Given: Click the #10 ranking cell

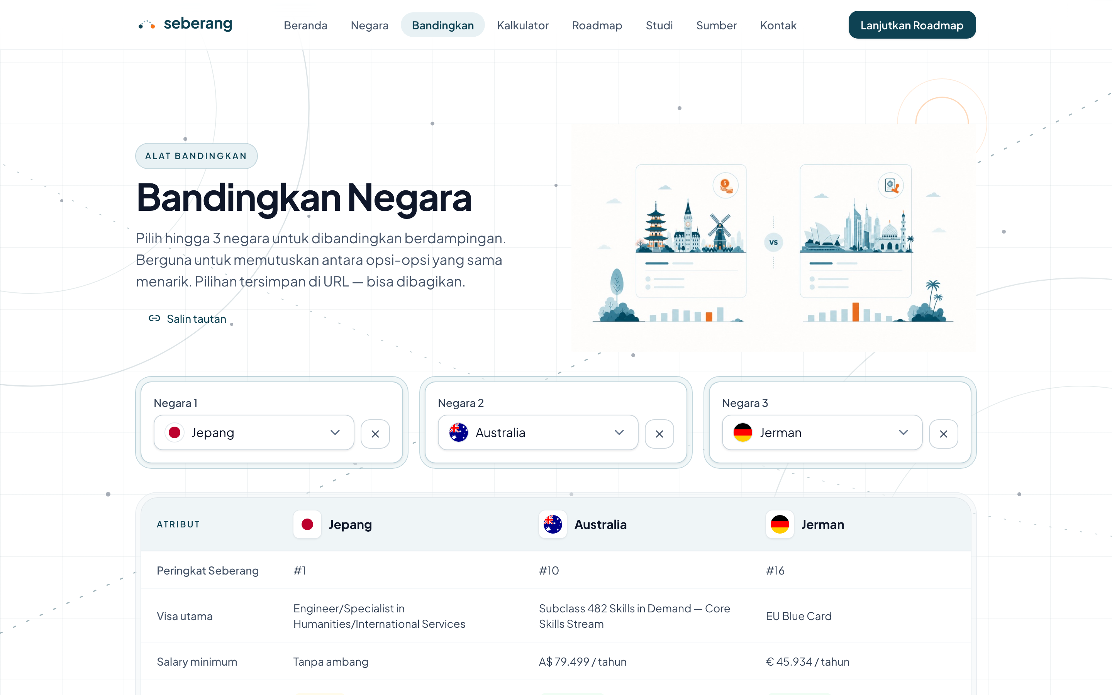Looking at the screenshot, I should [549, 570].
